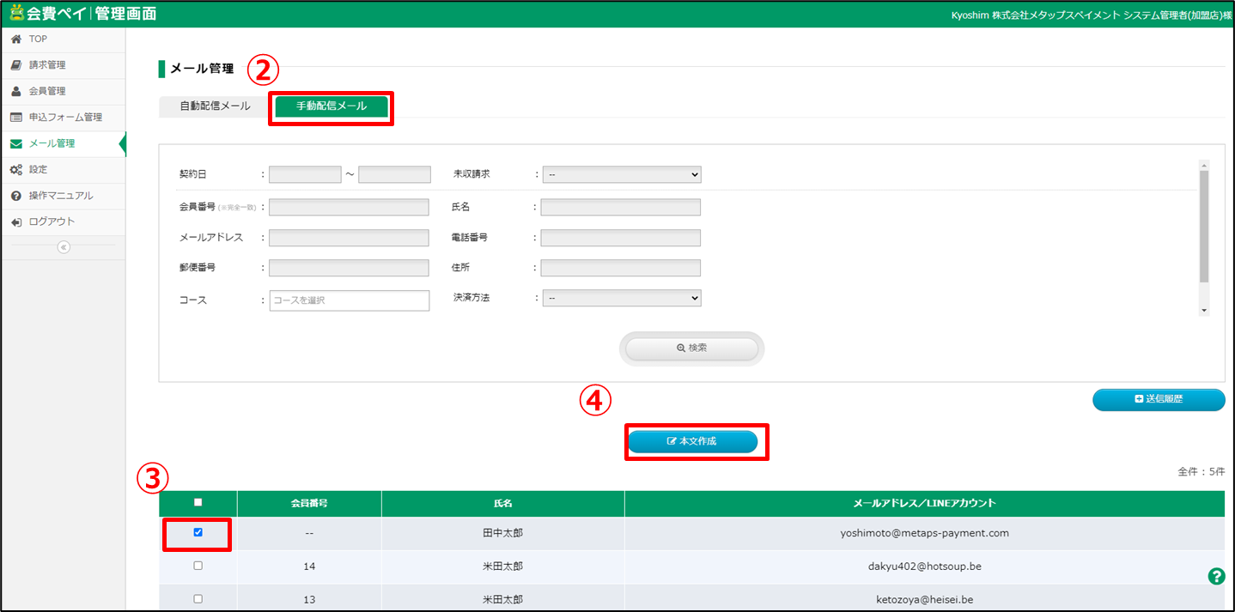Select the 会員管理 person icon
Screen dimensions: 1235x612
(x=15, y=91)
